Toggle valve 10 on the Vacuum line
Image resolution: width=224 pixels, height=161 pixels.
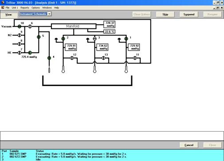pos(20,27)
